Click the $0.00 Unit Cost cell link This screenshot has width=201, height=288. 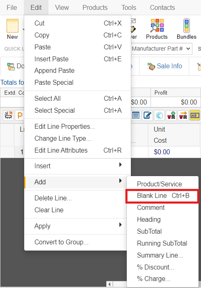(162, 152)
